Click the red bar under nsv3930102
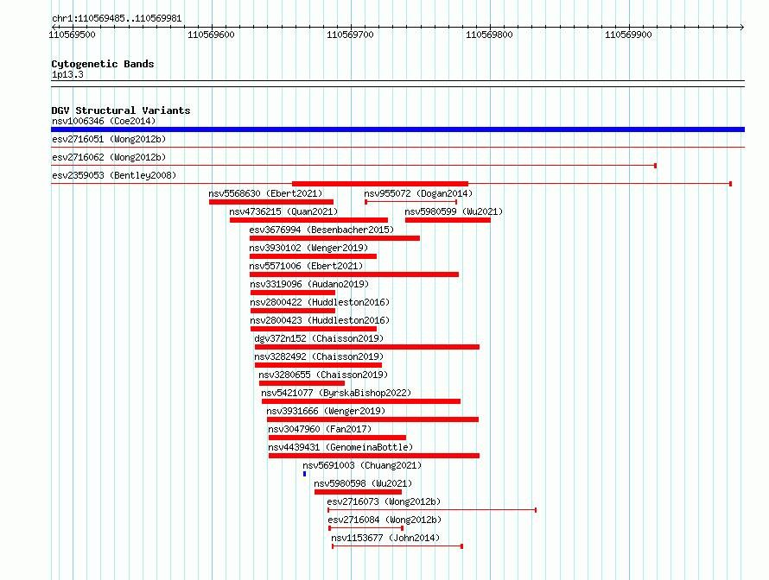The height and width of the screenshot is (580, 769). coord(313,256)
